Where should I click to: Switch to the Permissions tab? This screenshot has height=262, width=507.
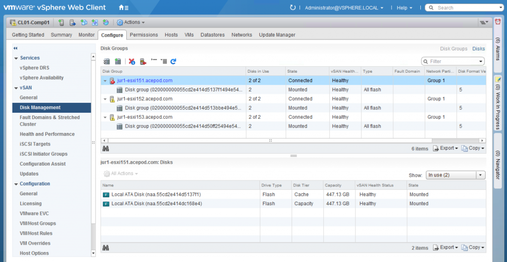pos(144,35)
